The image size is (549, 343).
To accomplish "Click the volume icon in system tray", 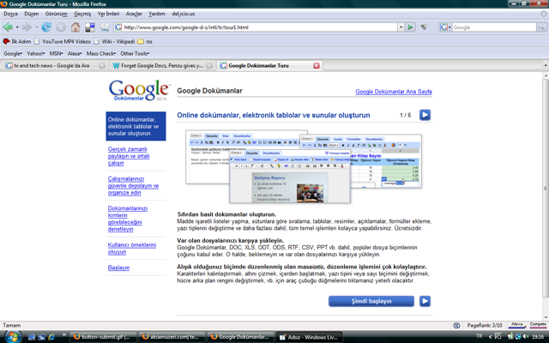I will (x=525, y=336).
